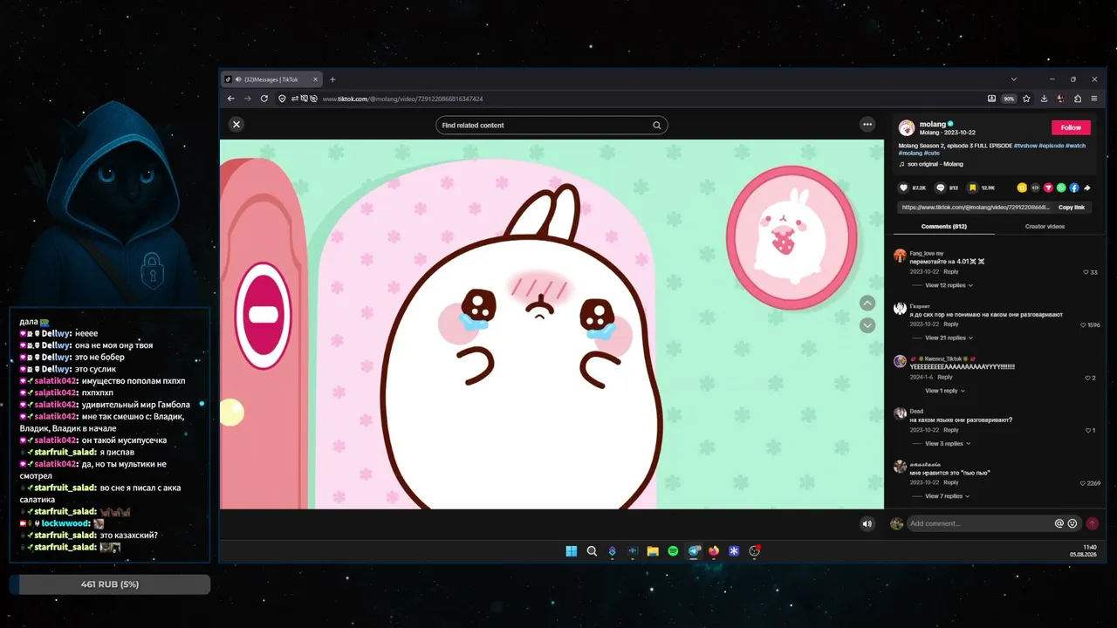Expand View 1 reply
Image resolution: width=1117 pixels, height=628 pixels.
tap(944, 391)
